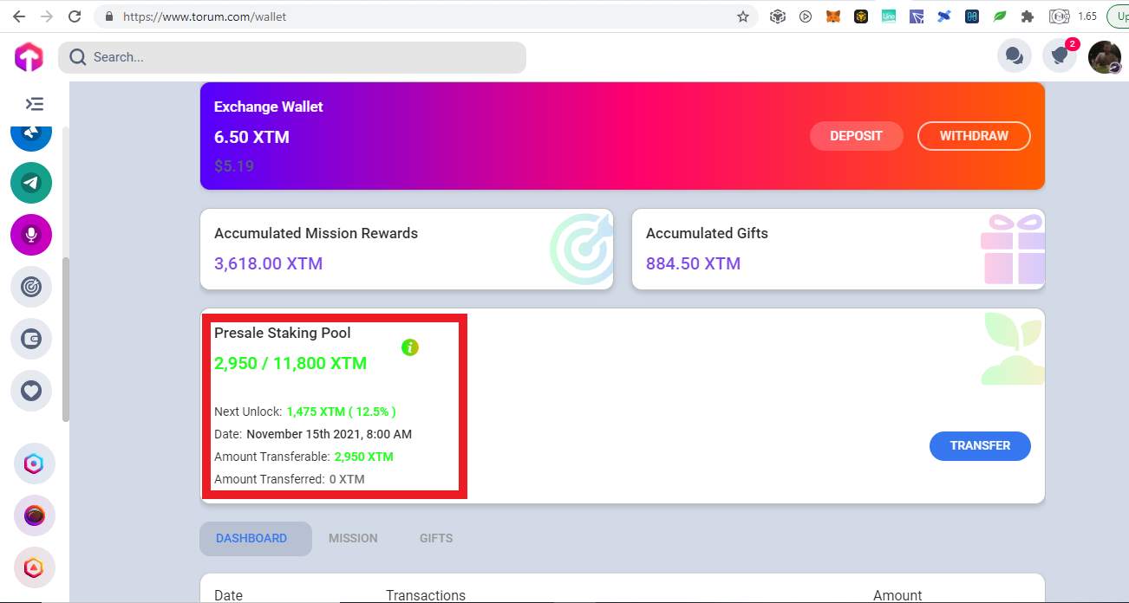The height and width of the screenshot is (603, 1129).
Task: Open the wallet sidebar icon
Action: coord(31,339)
